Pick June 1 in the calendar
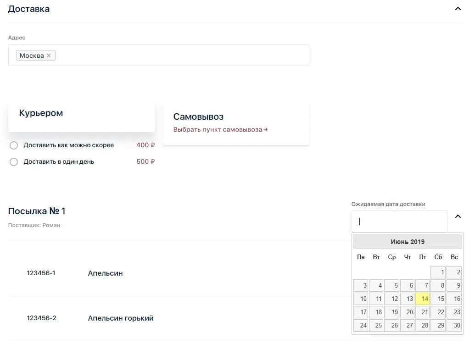The image size is (475, 344). pyautogui.click(x=438, y=272)
